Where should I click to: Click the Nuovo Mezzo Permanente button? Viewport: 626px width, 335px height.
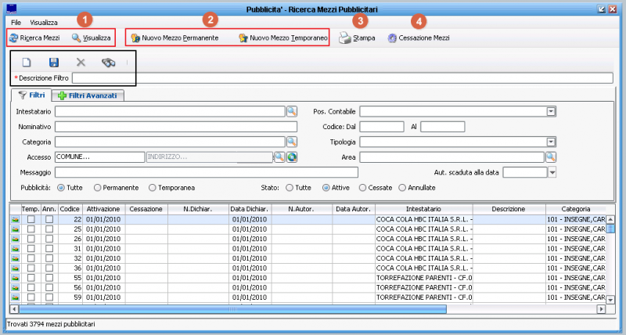[x=174, y=38]
